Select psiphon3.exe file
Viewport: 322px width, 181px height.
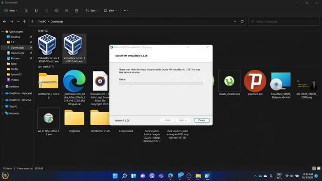point(255,83)
